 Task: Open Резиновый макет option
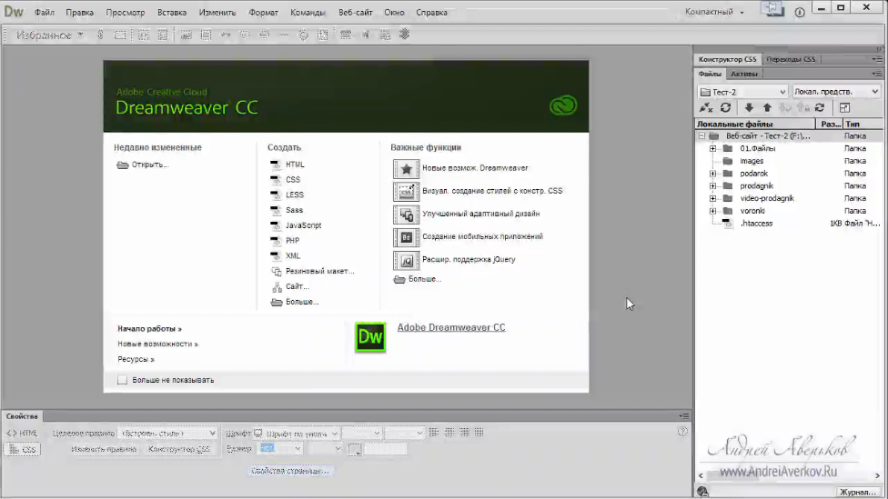click(x=319, y=271)
